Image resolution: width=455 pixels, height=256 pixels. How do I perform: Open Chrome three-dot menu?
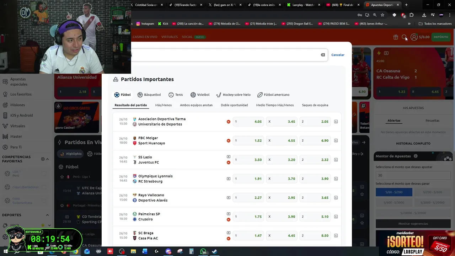(x=450, y=15)
